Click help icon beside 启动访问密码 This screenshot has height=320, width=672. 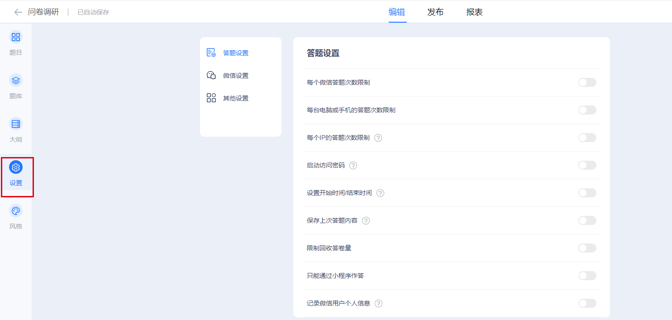tap(353, 166)
